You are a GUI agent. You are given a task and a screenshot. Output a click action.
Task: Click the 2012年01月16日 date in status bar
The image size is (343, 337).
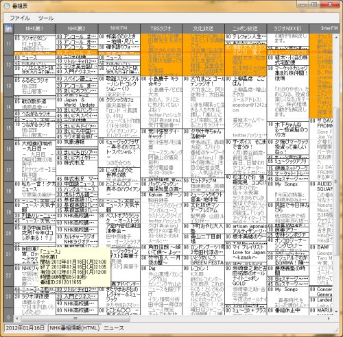[25, 328]
